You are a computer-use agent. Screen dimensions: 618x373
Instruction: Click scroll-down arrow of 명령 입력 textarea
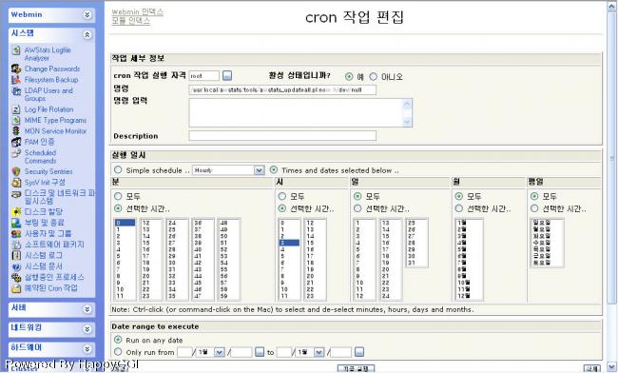(408, 122)
